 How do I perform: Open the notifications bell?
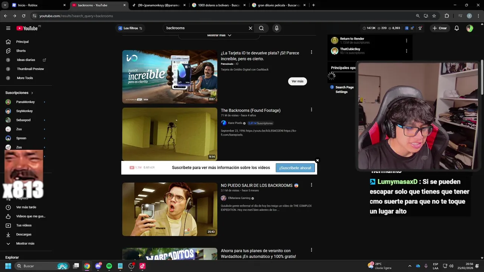tap(457, 28)
